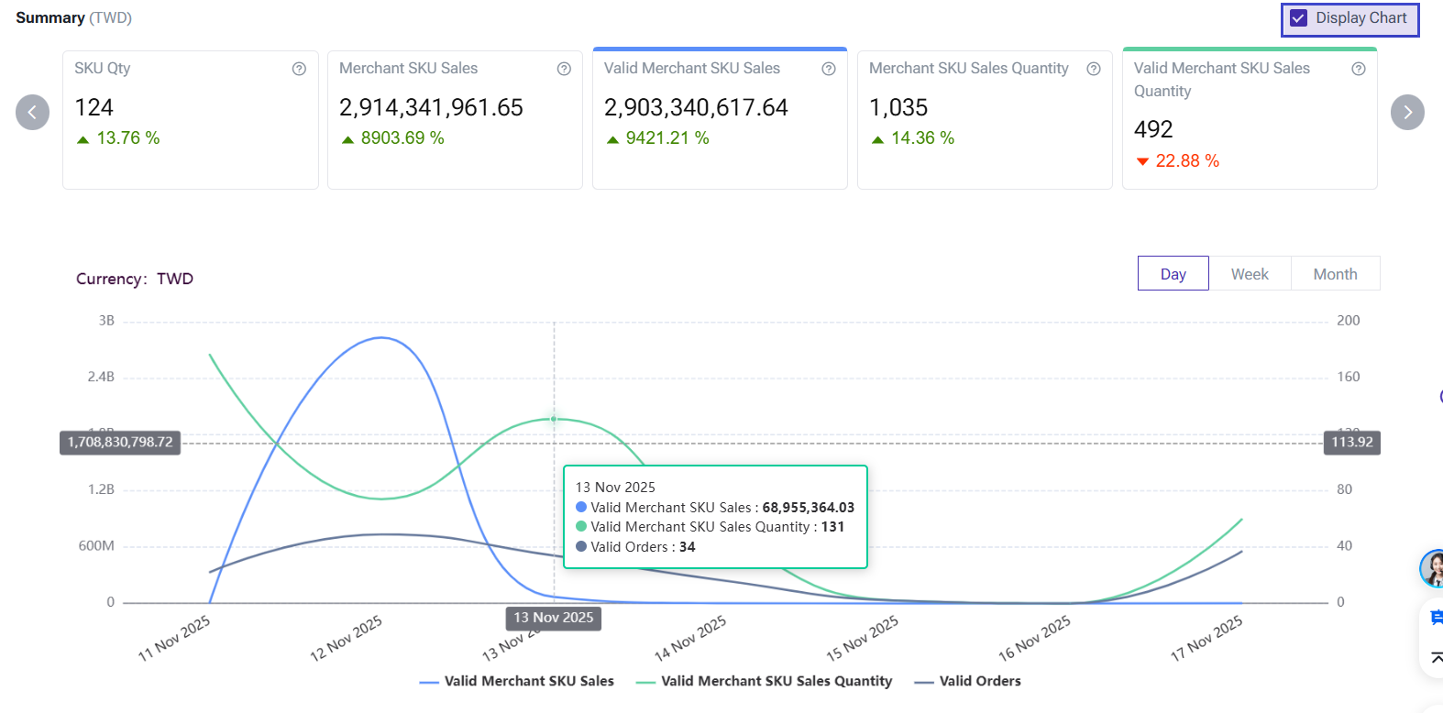Click help icon beside Merchant SKU Sales
The width and height of the screenshot is (1443, 713).
pos(564,69)
